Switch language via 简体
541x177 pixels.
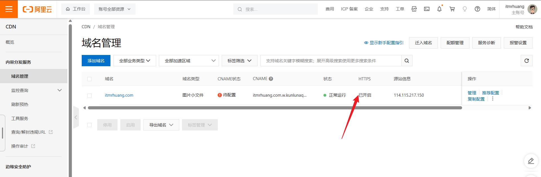click(491, 9)
